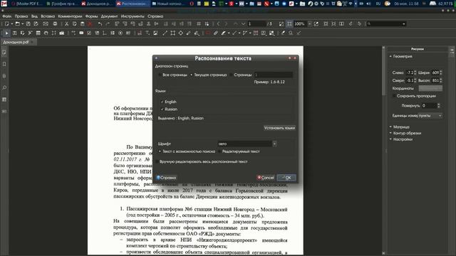Open the search panel in left sidebar
The height and width of the screenshot is (256, 456).
[4, 87]
